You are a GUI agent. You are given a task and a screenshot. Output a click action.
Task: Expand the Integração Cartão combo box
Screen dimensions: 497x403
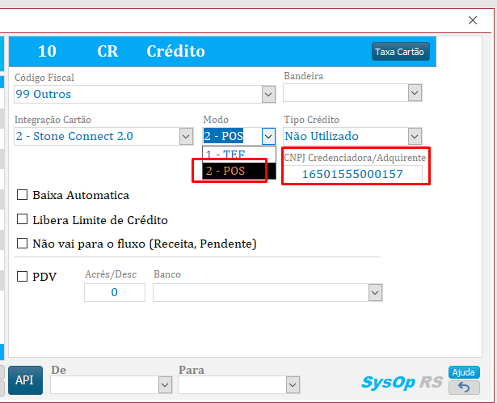tap(186, 136)
